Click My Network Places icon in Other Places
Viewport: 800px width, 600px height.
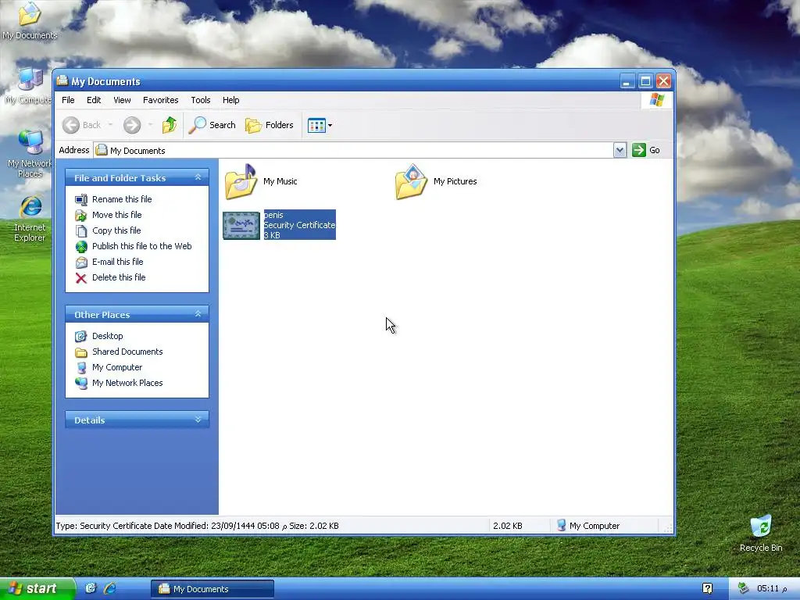coord(81,383)
